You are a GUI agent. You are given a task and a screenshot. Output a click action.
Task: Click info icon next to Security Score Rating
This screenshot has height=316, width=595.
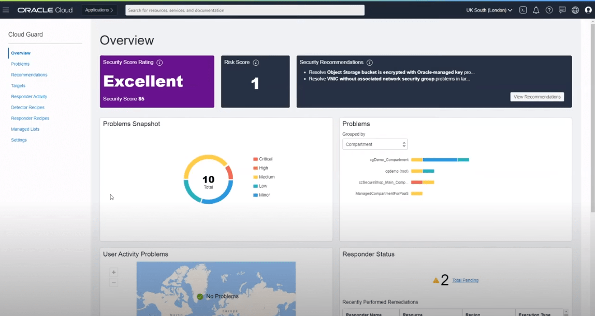pyautogui.click(x=160, y=63)
